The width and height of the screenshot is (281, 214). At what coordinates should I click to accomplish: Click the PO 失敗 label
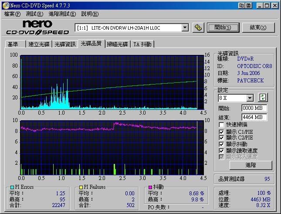159,207
